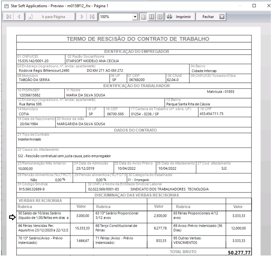Click Cidade Intercap bairro value
Screen dimensions: 271x256
[204, 71]
